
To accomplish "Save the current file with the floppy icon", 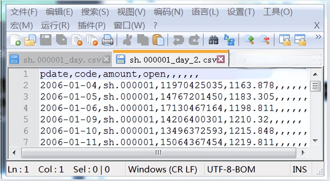I will tap(46, 40).
